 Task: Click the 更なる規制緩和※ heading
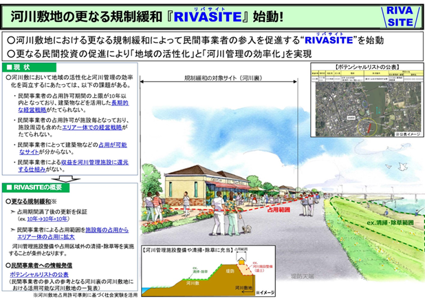pos(31,201)
